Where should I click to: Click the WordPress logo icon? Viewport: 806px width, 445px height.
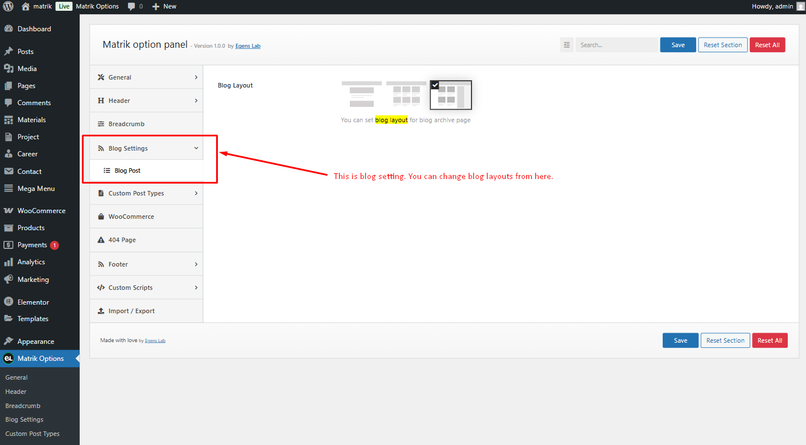(x=9, y=6)
